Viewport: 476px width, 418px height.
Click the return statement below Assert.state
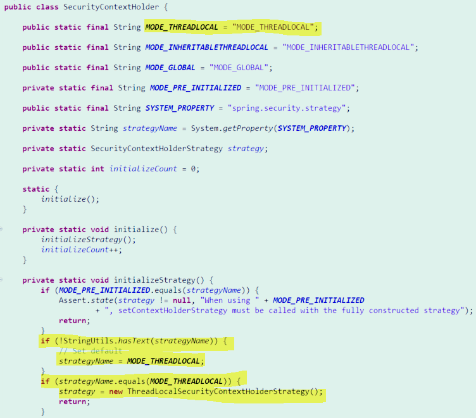coord(75,321)
